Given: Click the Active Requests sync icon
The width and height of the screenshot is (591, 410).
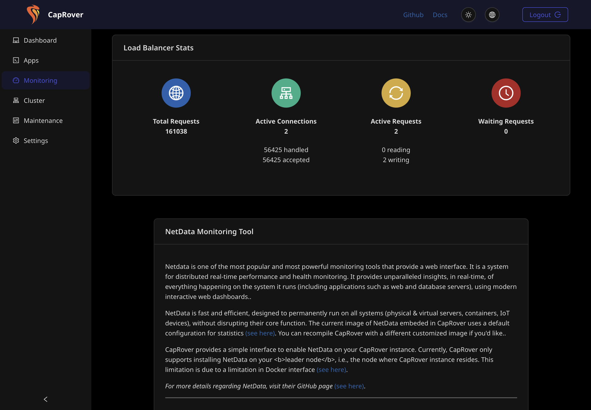Looking at the screenshot, I should click(x=396, y=93).
